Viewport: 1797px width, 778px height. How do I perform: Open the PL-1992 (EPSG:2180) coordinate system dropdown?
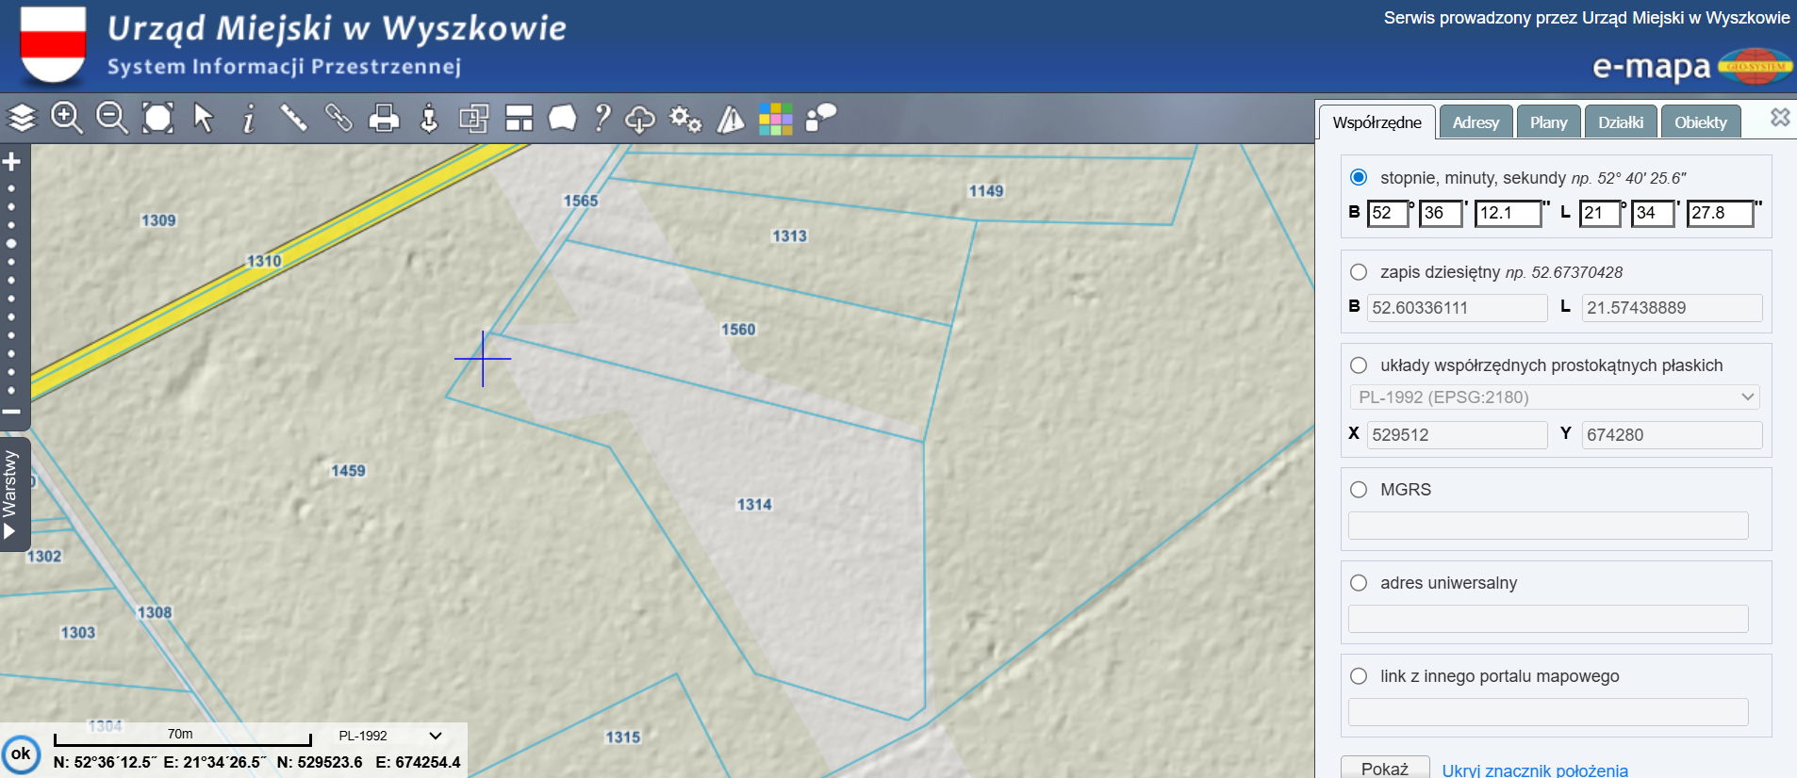pos(1555,397)
